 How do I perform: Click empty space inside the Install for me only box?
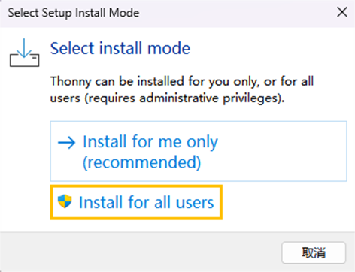(x=281, y=152)
